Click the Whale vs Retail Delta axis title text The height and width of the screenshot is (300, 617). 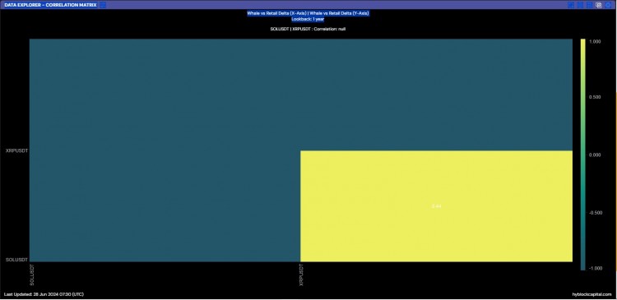[x=308, y=13]
